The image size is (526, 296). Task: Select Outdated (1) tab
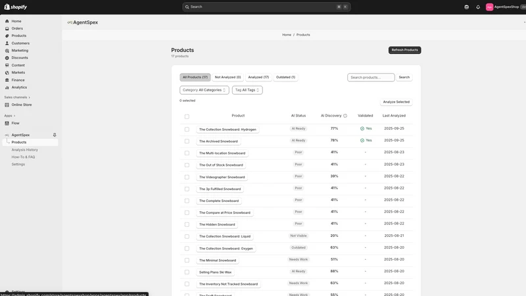[x=285, y=77]
